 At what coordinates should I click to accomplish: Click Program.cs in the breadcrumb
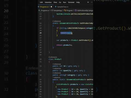45,11
